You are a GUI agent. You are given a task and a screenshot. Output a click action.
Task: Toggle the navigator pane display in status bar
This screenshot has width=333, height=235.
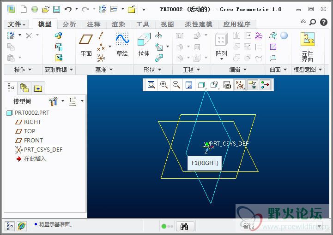coord(10,226)
